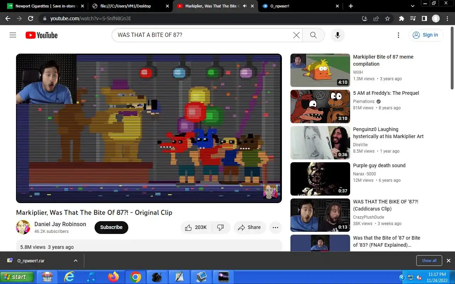Open media controls icon in toolbar

(x=413, y=18)
